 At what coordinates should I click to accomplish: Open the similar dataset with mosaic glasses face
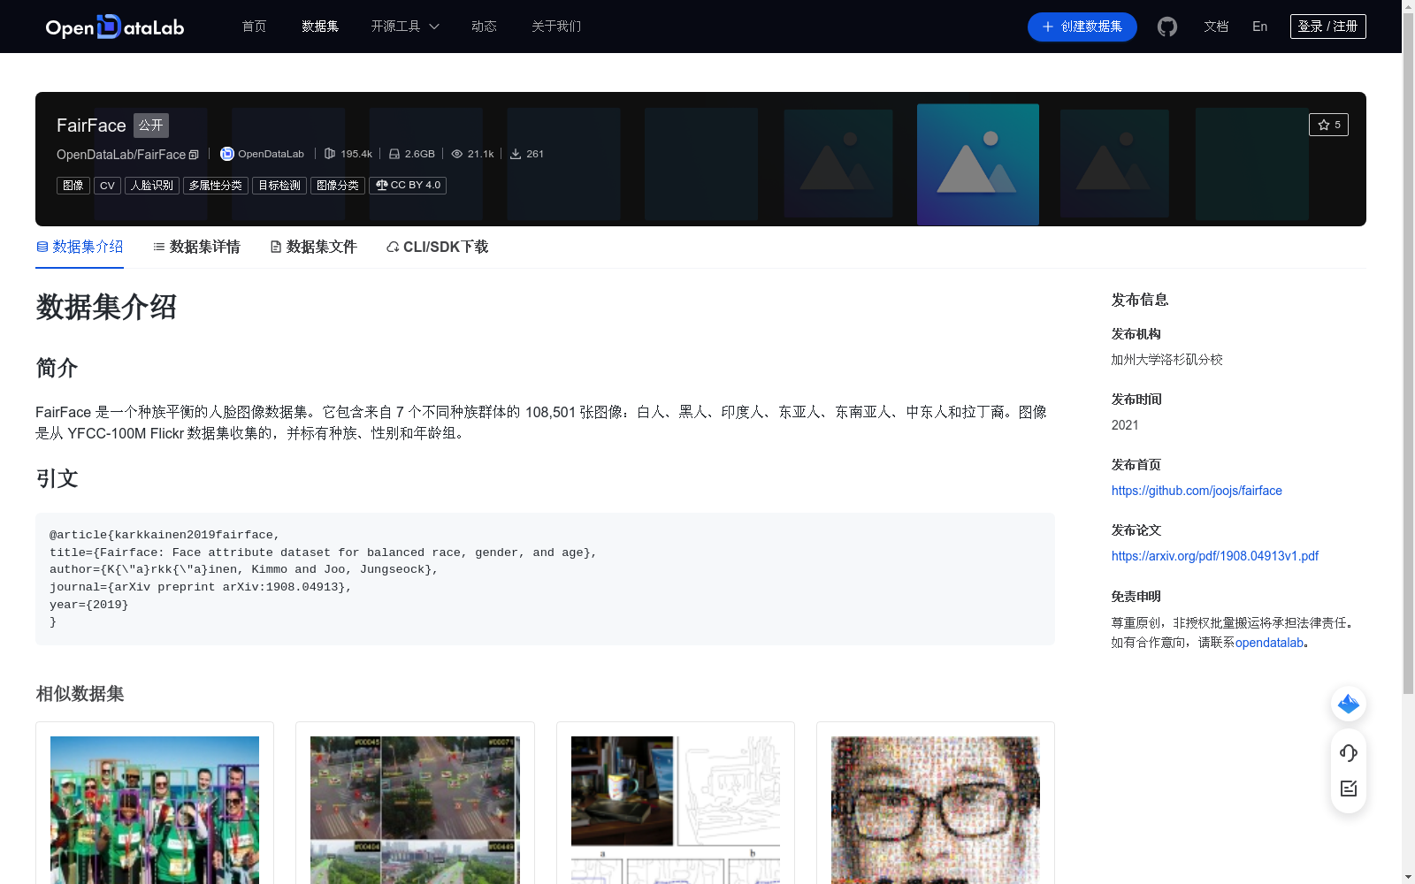[x=936, y=809]
